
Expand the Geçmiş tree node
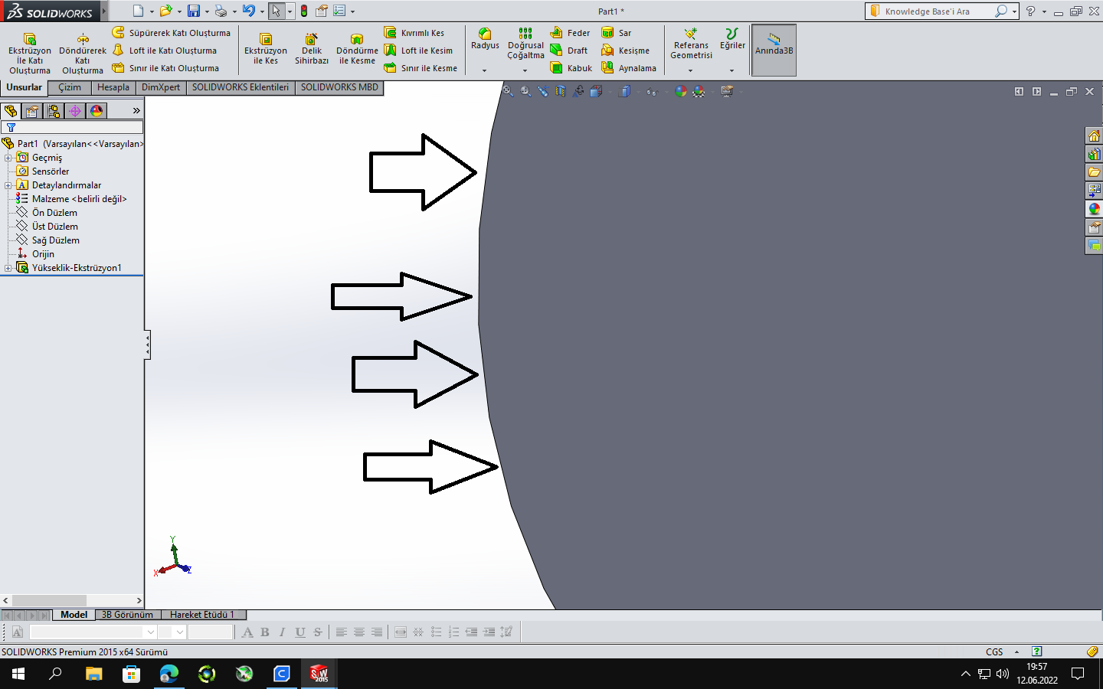(x=8, y=158)
